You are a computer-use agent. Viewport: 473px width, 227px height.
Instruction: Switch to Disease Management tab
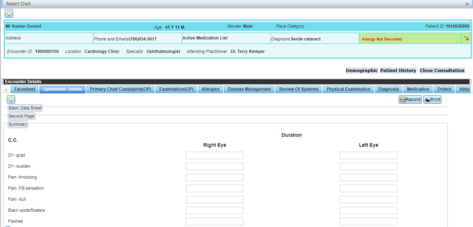pyautogui.click(x=249, y=89)
